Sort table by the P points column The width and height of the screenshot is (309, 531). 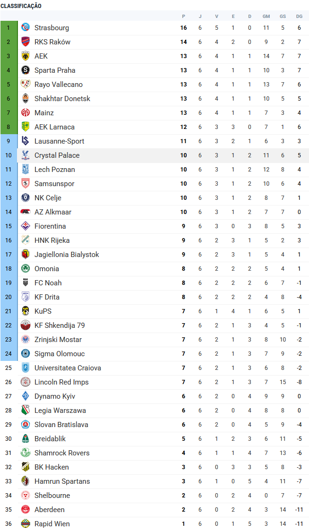click(184, 17)
